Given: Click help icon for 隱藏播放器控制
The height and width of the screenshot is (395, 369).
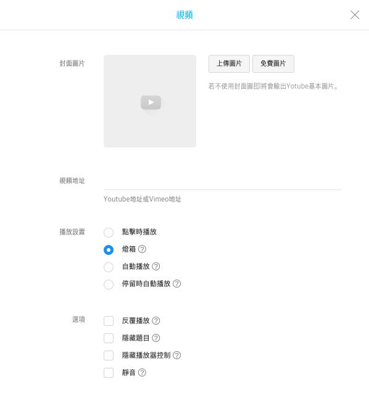Looking at the screenshot, I should 177,355.
